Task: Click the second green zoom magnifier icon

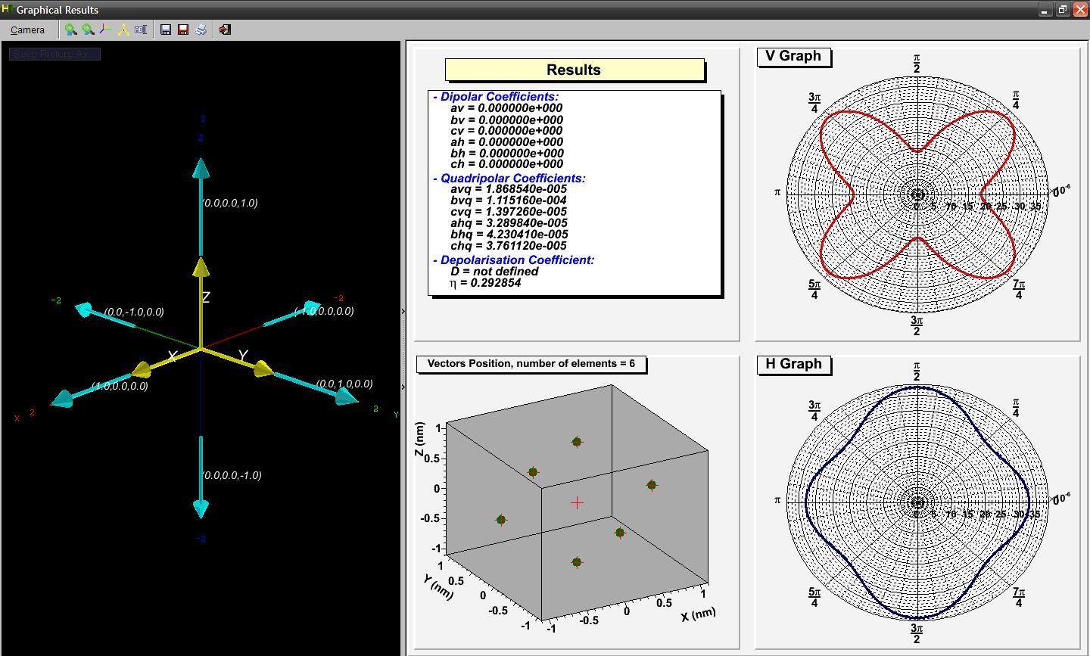Action: 88,30
